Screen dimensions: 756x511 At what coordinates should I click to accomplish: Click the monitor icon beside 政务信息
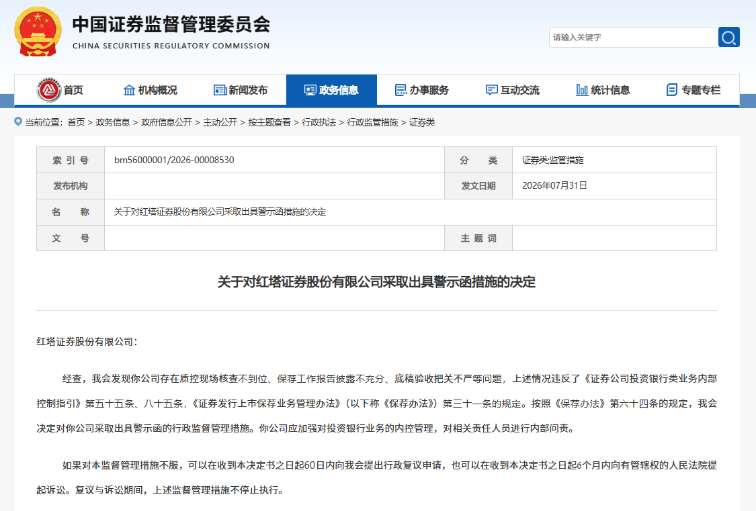(x=310, y=90)
